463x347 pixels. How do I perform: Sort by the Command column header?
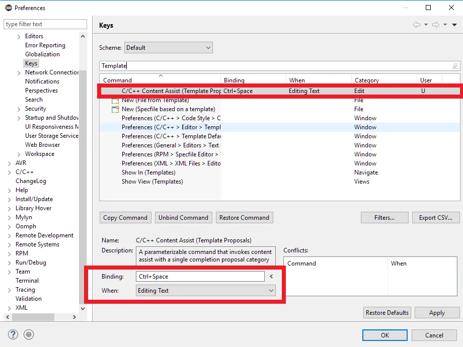[161, 80]
